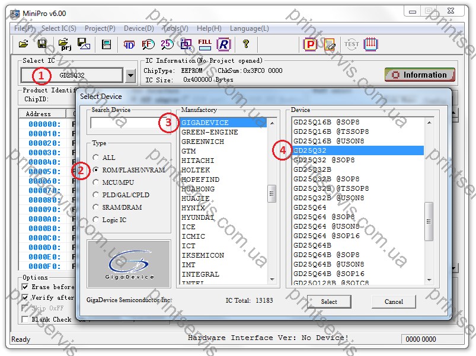476x356 pixels.
Task: Open the Project(P) menu
Action: click(x=100, y=28)
